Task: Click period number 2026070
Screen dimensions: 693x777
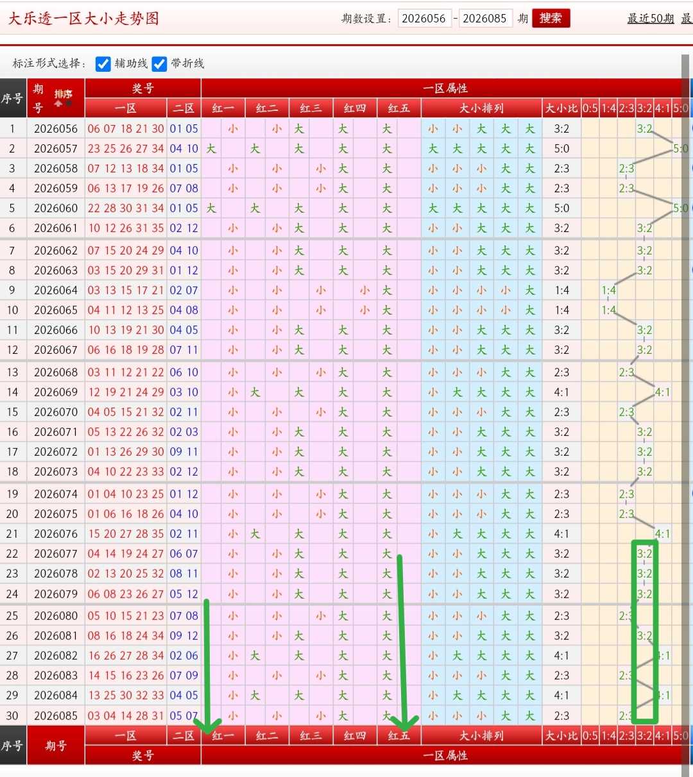Action: coord(56,412)
